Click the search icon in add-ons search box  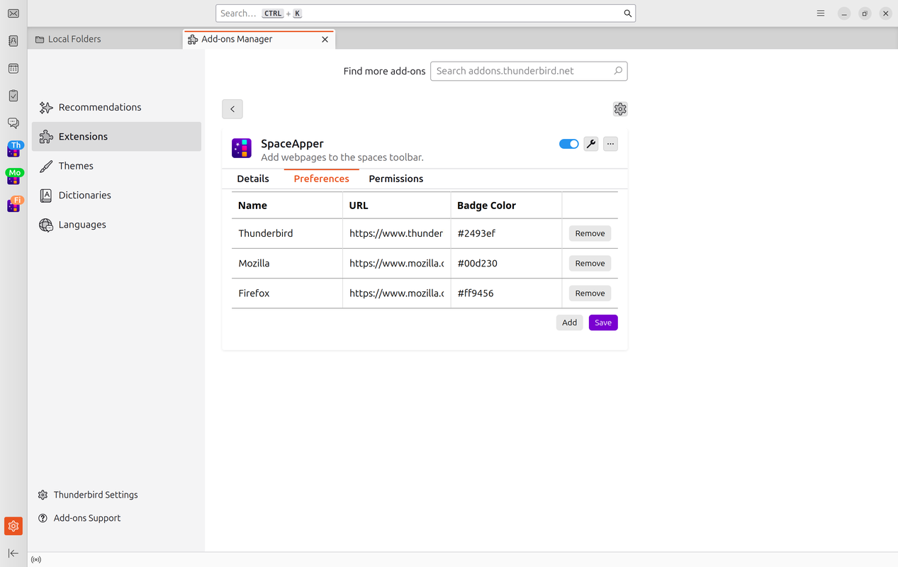pyautogui.click(x=618, y=71)
